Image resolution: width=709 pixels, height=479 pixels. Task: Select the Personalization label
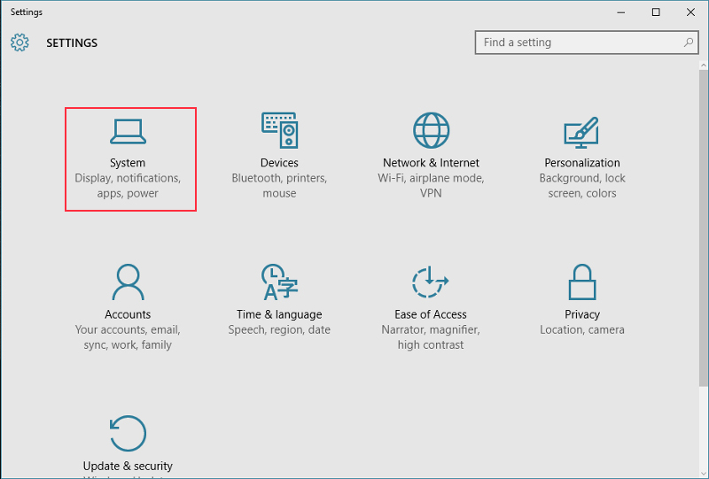(x=582, y=163)
